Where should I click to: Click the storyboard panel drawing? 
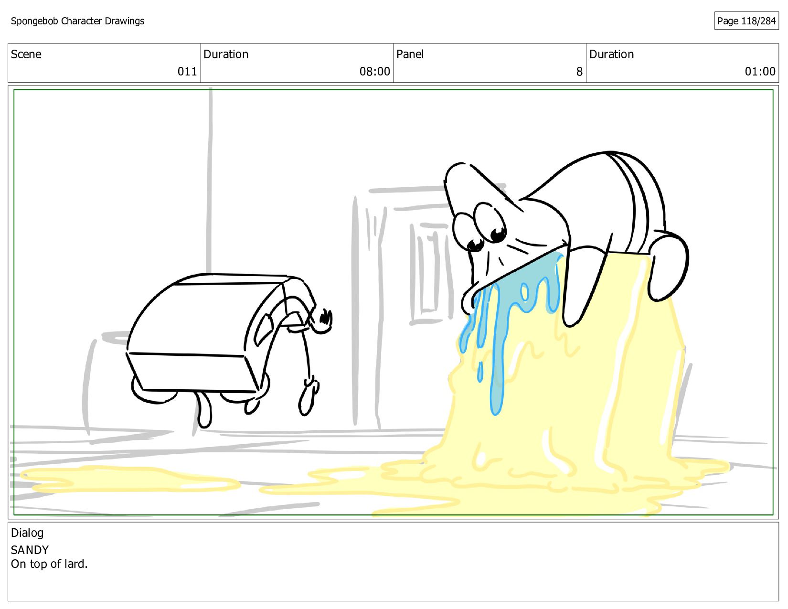(x=393, y=302)
